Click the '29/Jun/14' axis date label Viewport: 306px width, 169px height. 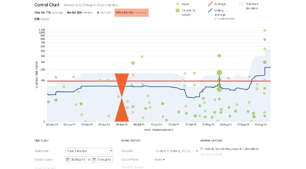coord(121,125)
